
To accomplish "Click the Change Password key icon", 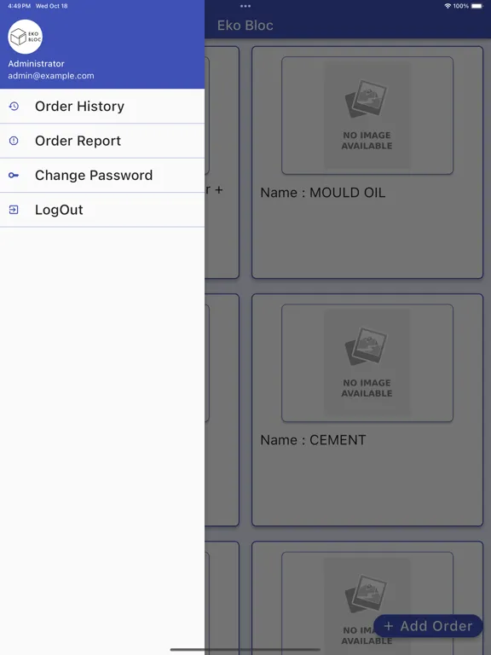I will click(14, 176).
